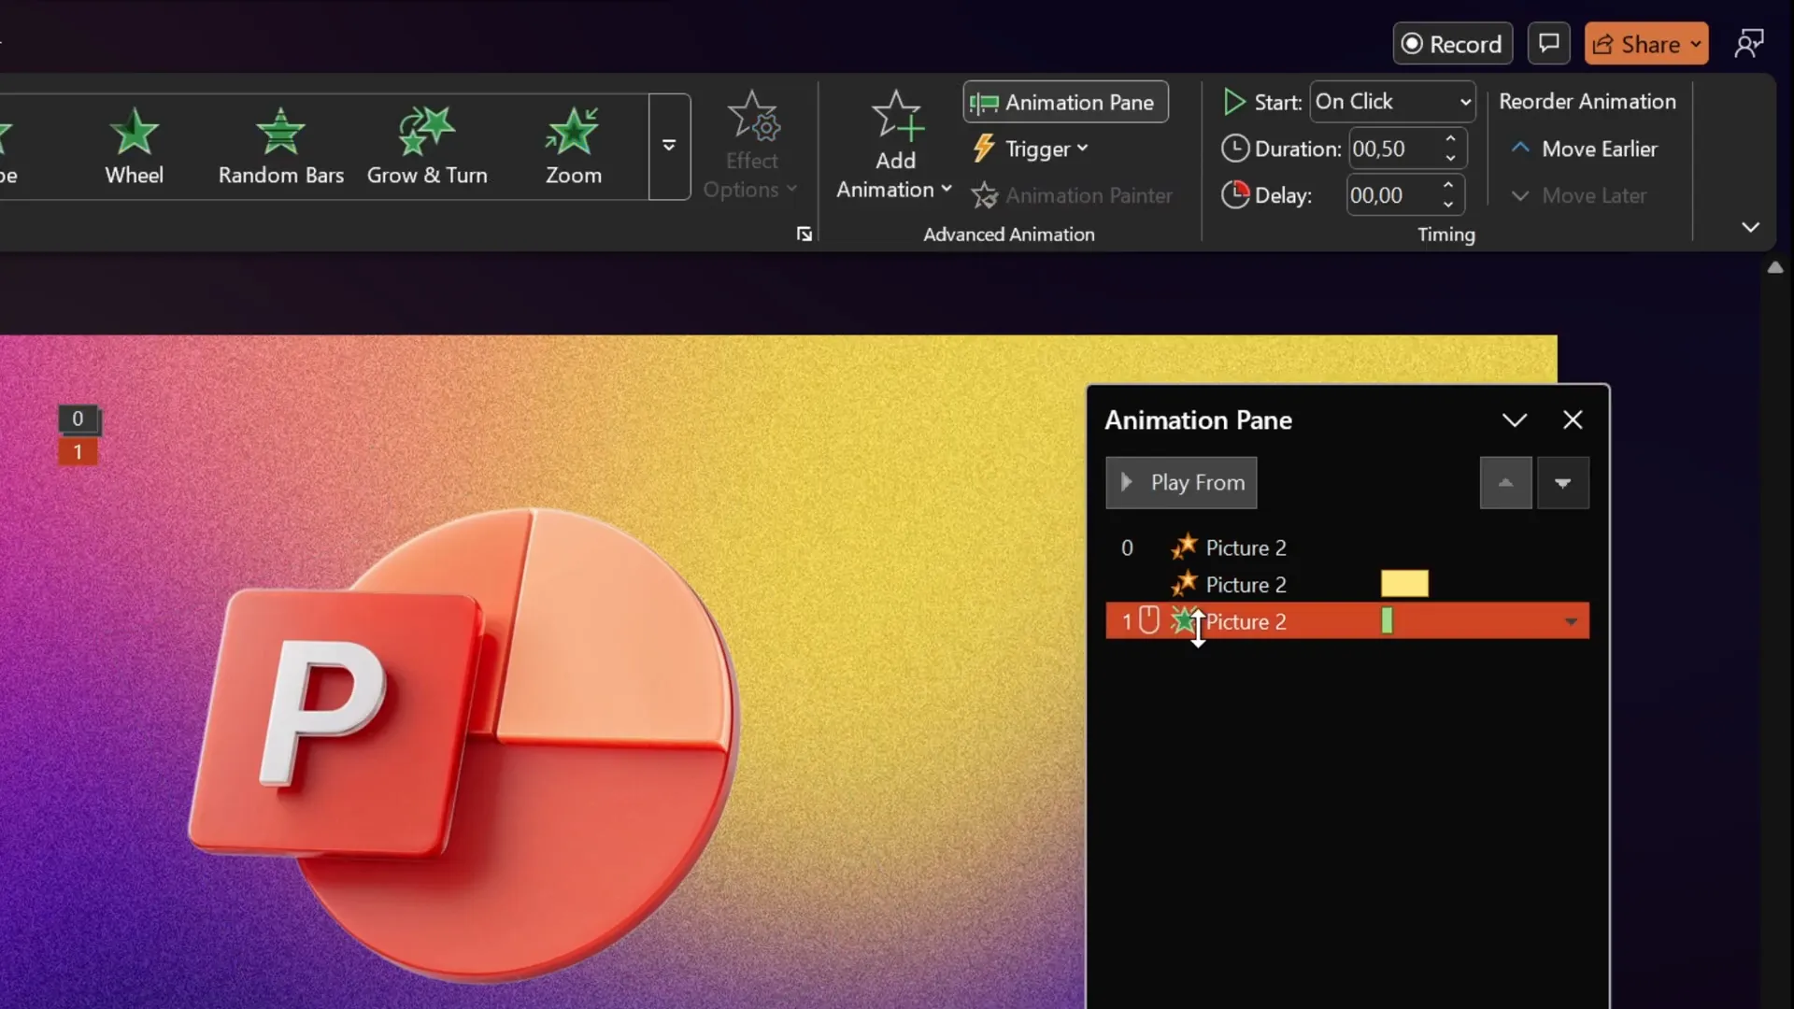Open the Start timing dropdown
This screenshot has height=1009, width=1794.
click(1392, 102)
